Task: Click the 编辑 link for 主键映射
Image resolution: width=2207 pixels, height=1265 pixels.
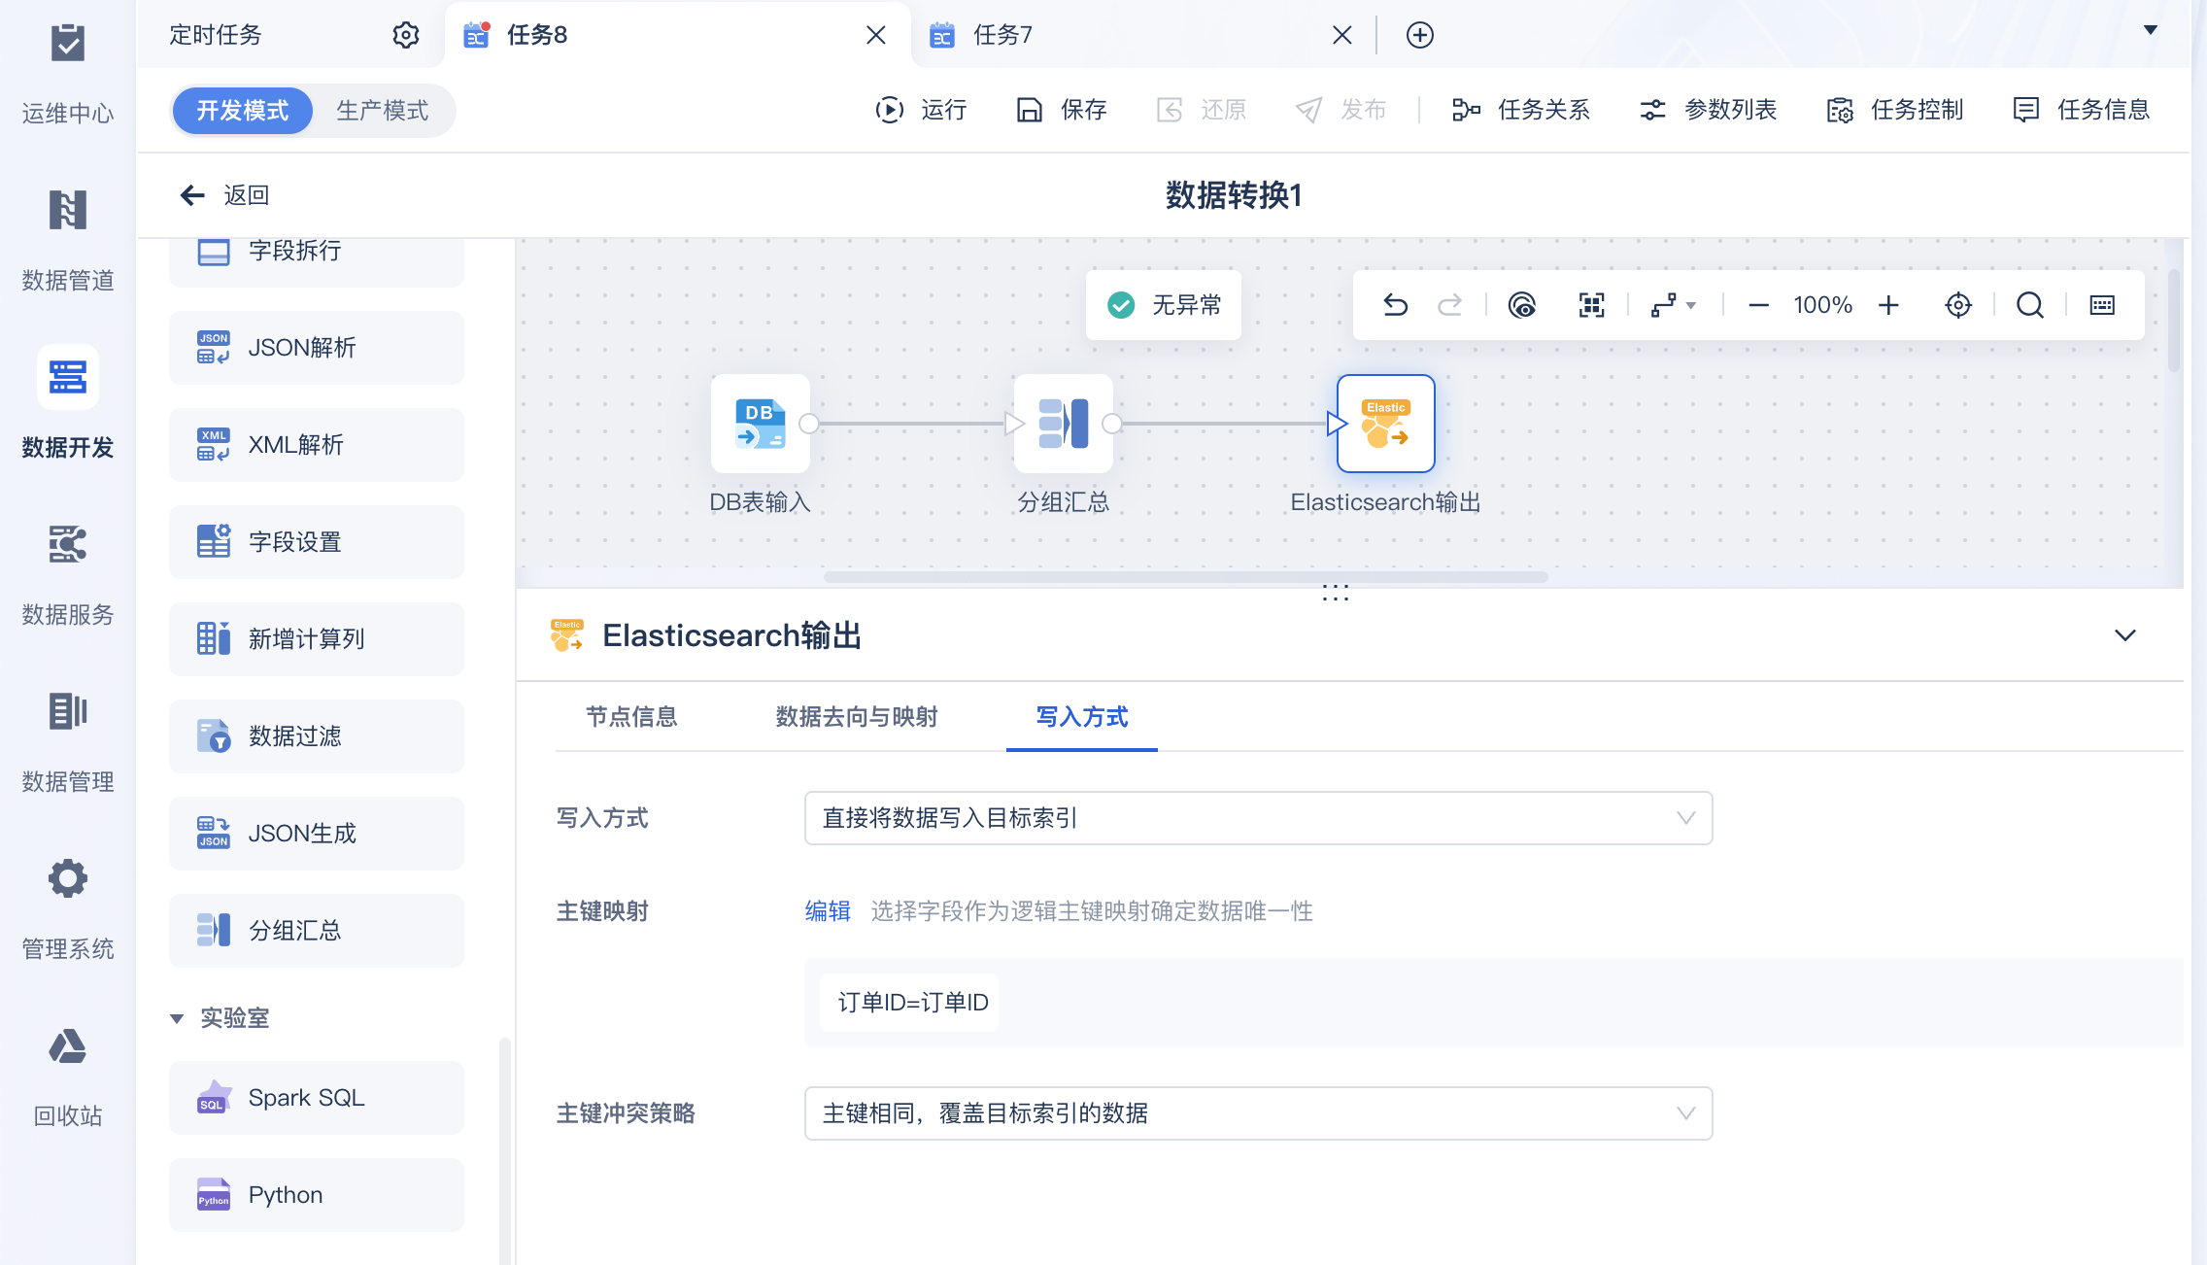Action: [x=827, y=911]
